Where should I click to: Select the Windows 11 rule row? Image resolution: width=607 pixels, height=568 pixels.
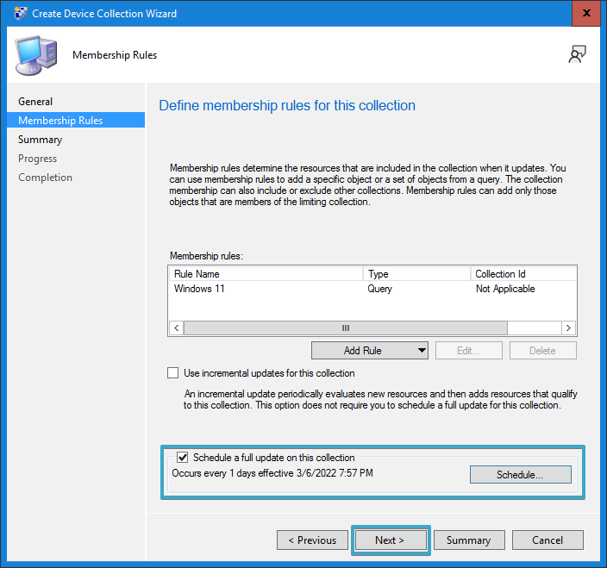click(x=372, y=289)
